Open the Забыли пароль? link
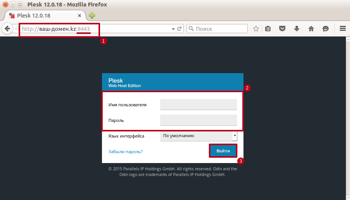 click(x=126, y=152)
